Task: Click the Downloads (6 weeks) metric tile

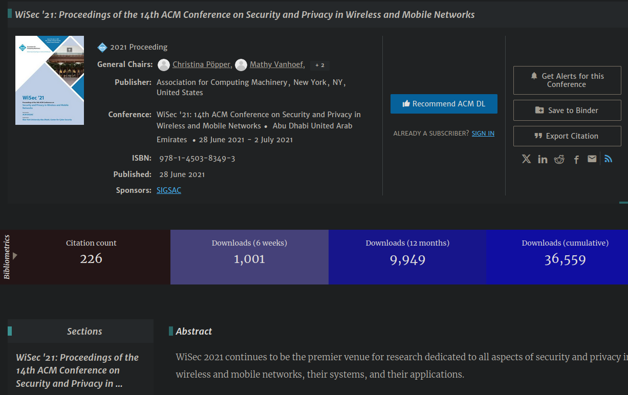Action: click(249, 257)
